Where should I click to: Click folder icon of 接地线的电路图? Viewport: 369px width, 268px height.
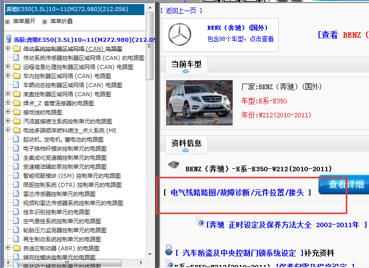coord(17,112)
